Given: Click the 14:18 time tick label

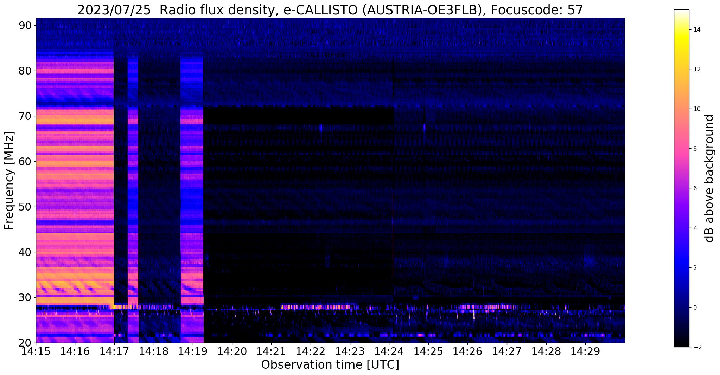Looking at the screenshot, I should coord(153,351).
